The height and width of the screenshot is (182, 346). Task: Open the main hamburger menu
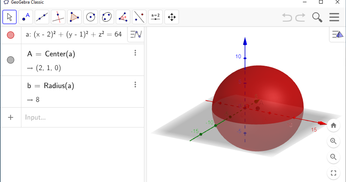click(x=334, y=17)
